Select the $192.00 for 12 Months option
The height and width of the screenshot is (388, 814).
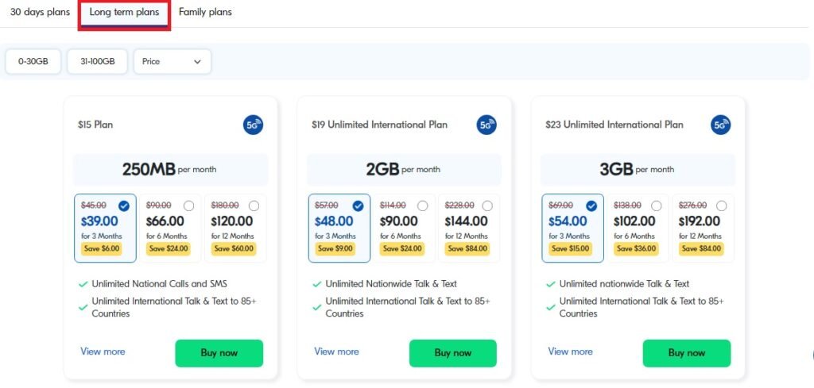(703, 228)
